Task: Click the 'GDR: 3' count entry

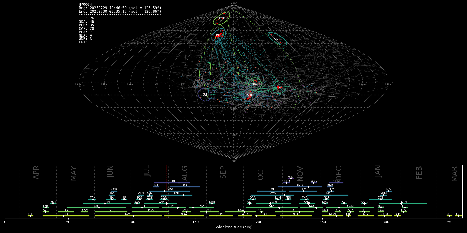Action: coord(85,39)
